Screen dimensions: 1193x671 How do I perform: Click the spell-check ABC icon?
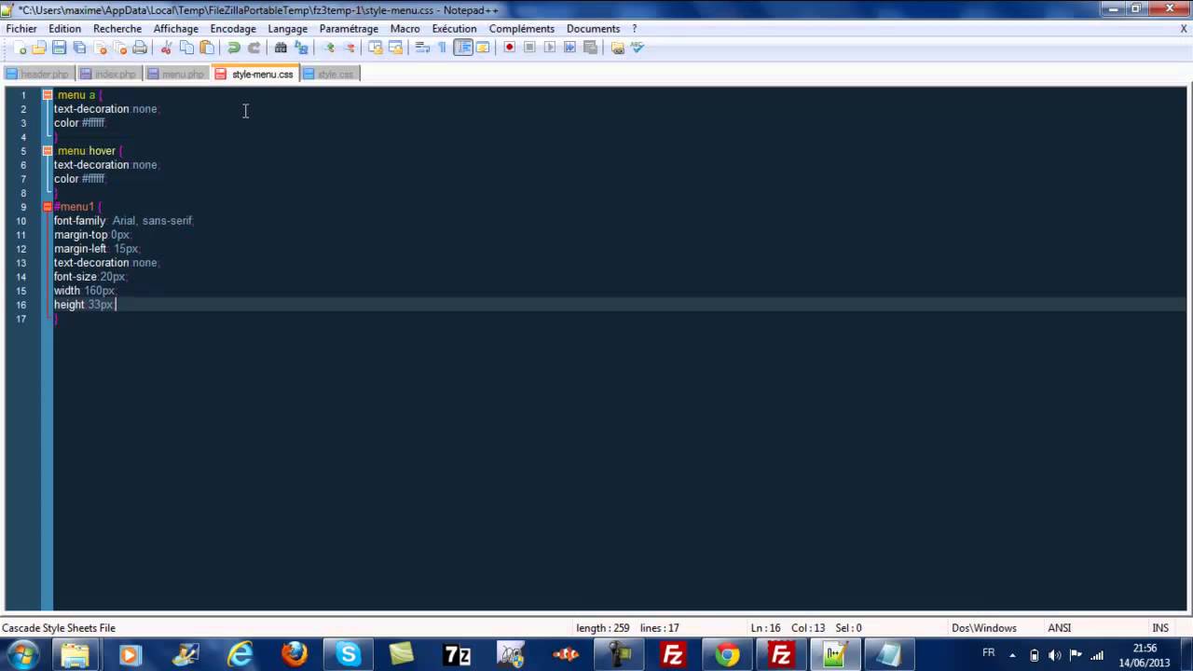(x=638, y=48)
